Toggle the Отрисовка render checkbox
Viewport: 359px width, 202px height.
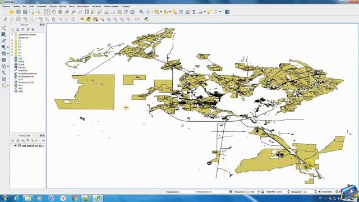pyautogui.click(x=320, y=192)
